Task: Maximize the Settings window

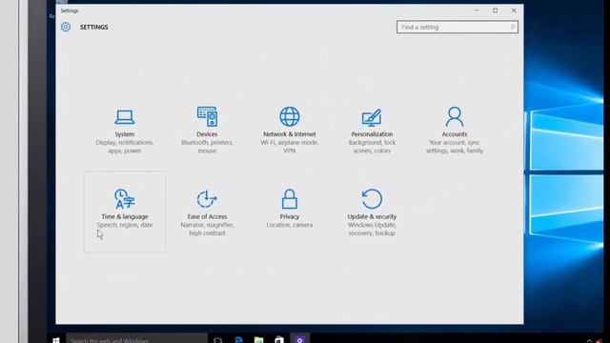Action: (495, 10)
